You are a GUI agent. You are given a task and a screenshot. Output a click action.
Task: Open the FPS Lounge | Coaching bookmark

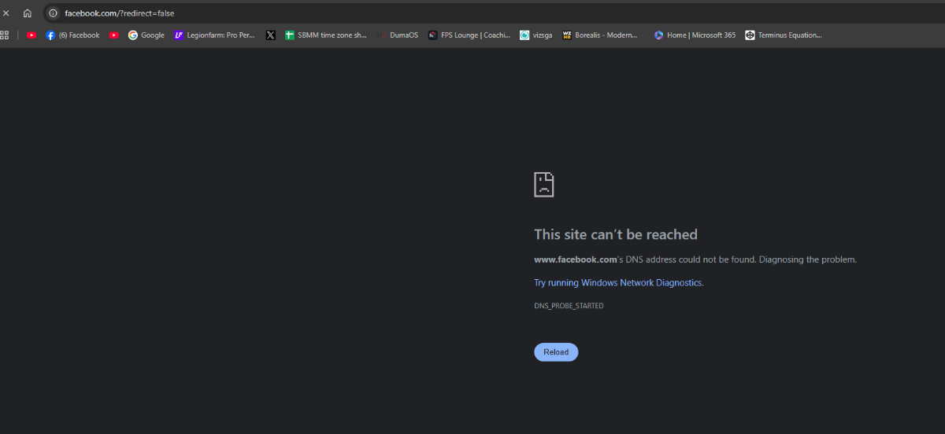click(x=469, y=35)
